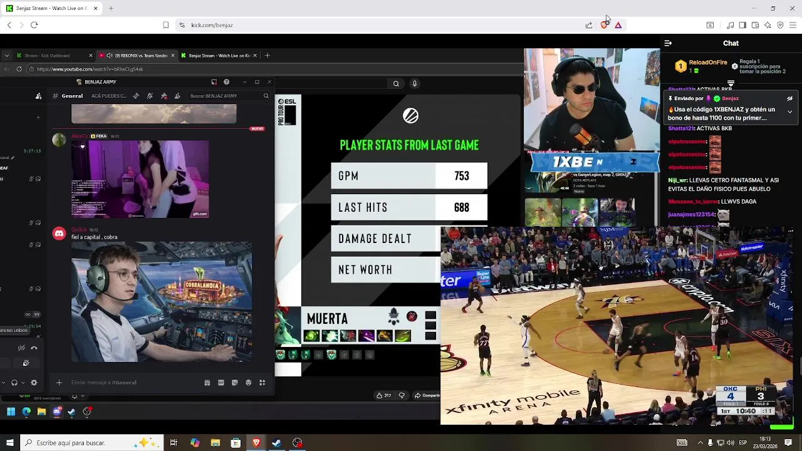Open Discord help question mark icon
Viewport: 802px width, 451px height.
tap(226, 82)
